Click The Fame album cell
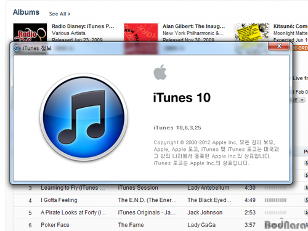Viewport: 308px width, 231px height. (x=131, y=225)
